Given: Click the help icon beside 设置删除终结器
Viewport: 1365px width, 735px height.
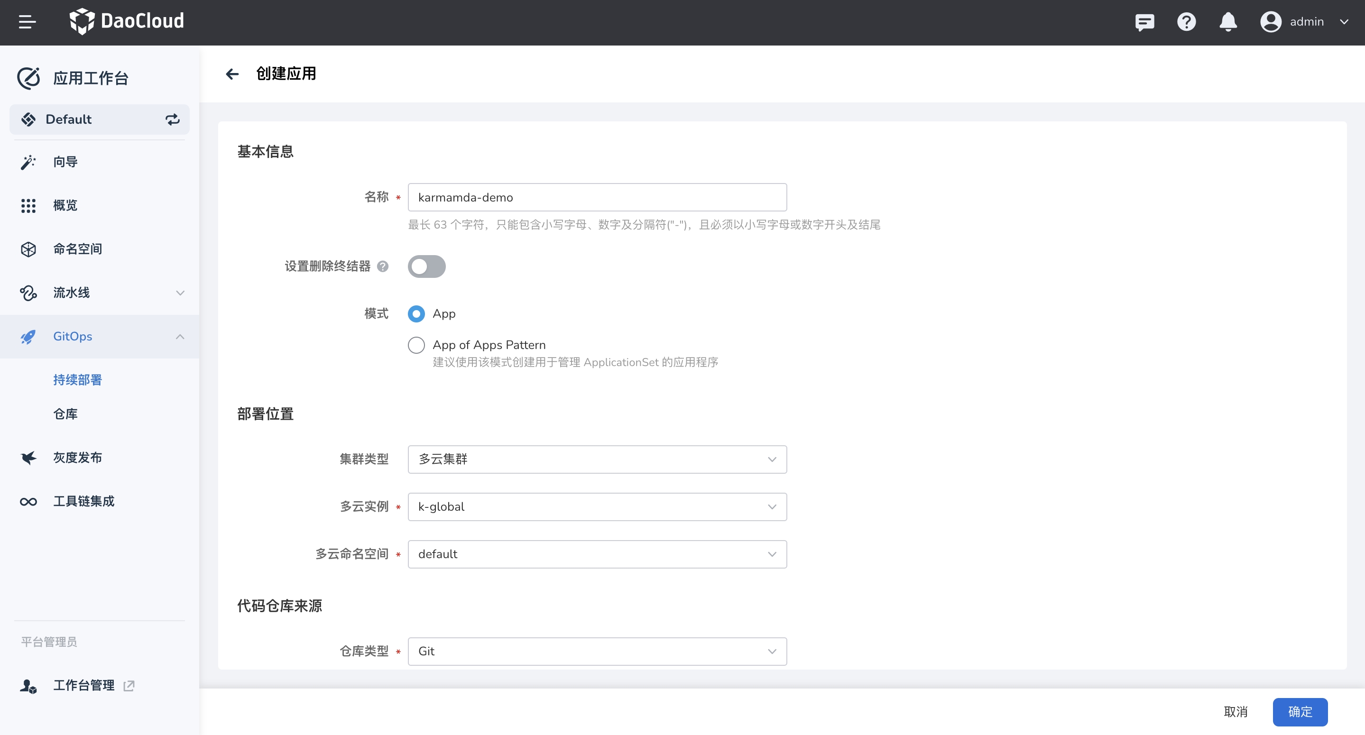Looking at the screenshot, I should pos(383,266).
